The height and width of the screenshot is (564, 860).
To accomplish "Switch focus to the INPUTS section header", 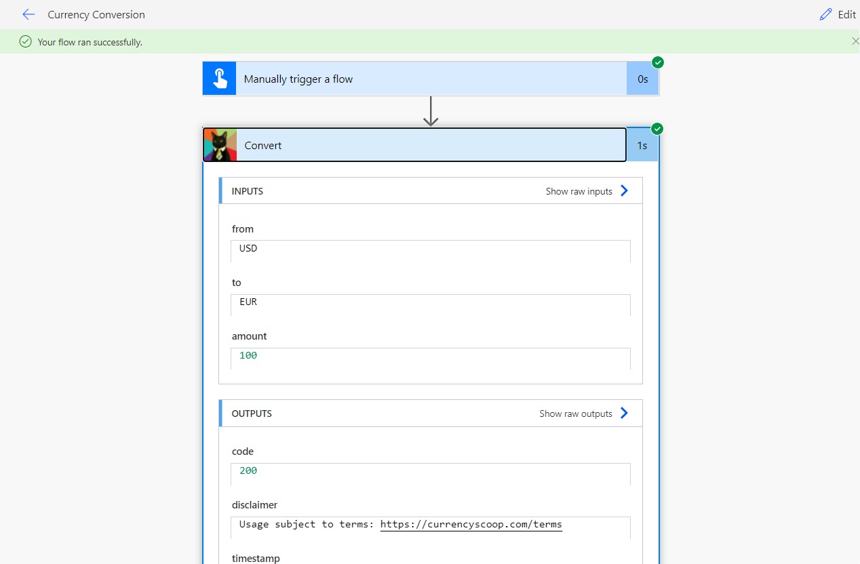I will 248,190.
